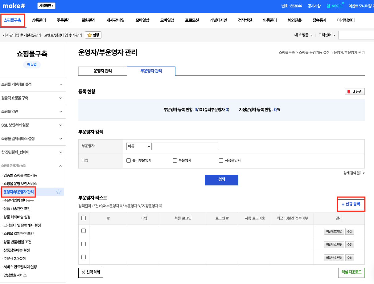
Task: Click the blue 검색 button
Action: pyautogui.click(x=221, y=180)
